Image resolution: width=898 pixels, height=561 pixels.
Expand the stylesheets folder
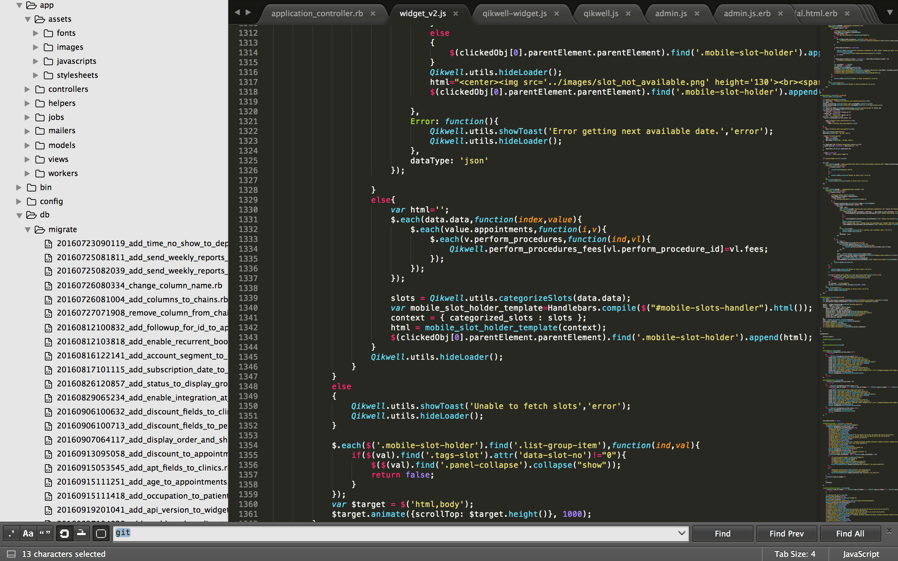coord(36,75)
